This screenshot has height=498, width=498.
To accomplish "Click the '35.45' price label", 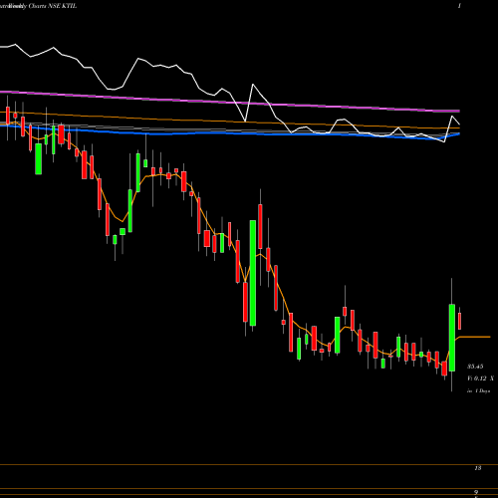I will [x=475, y=367].
